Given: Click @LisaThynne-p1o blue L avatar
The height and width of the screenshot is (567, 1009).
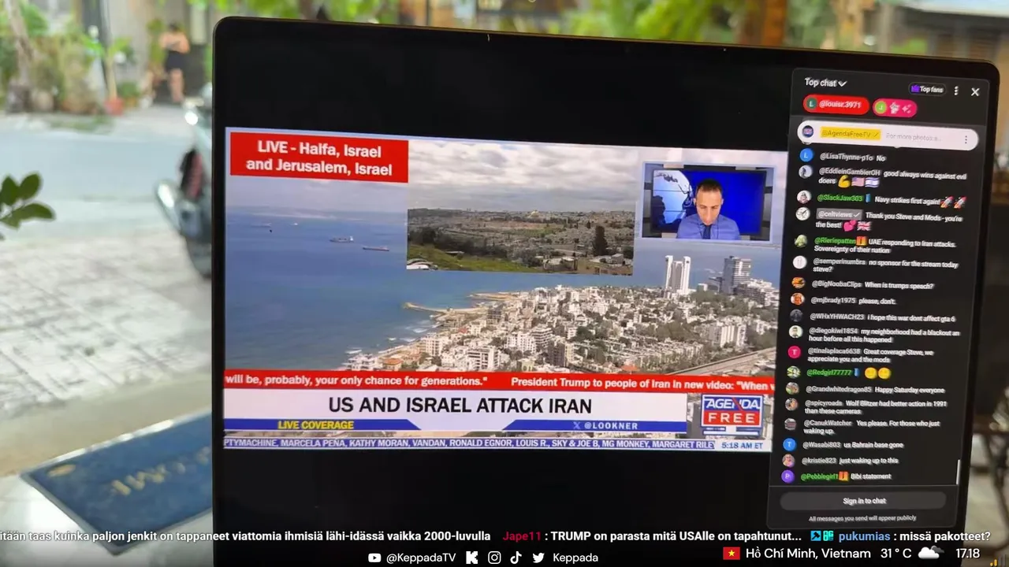Looking at the screenshot, I should pyautogui.click(x=805, y=156).
